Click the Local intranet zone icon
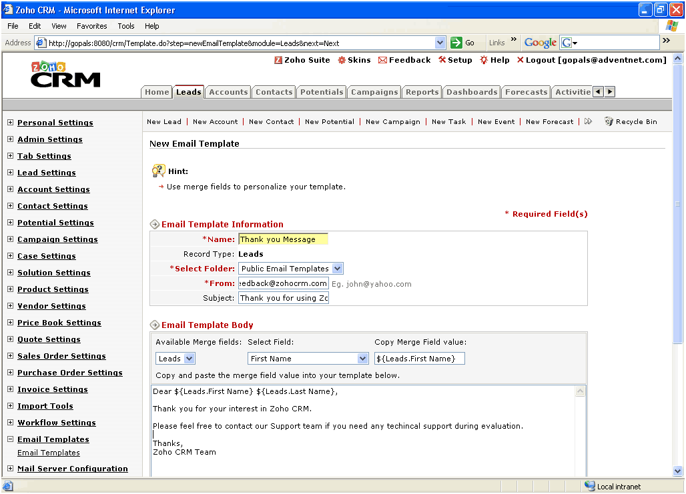Viewport: 686px width, 494px height. pos(590,486)
